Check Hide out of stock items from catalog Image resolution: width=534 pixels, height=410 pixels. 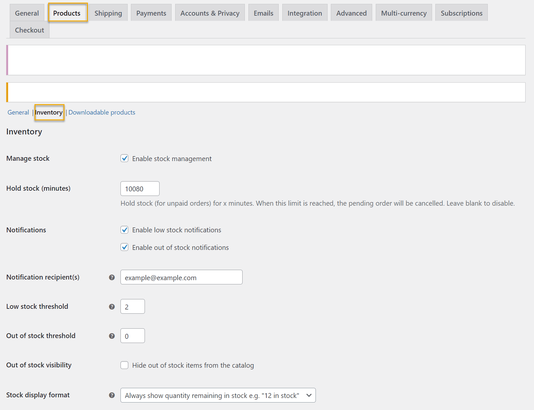tap(124, 365)
